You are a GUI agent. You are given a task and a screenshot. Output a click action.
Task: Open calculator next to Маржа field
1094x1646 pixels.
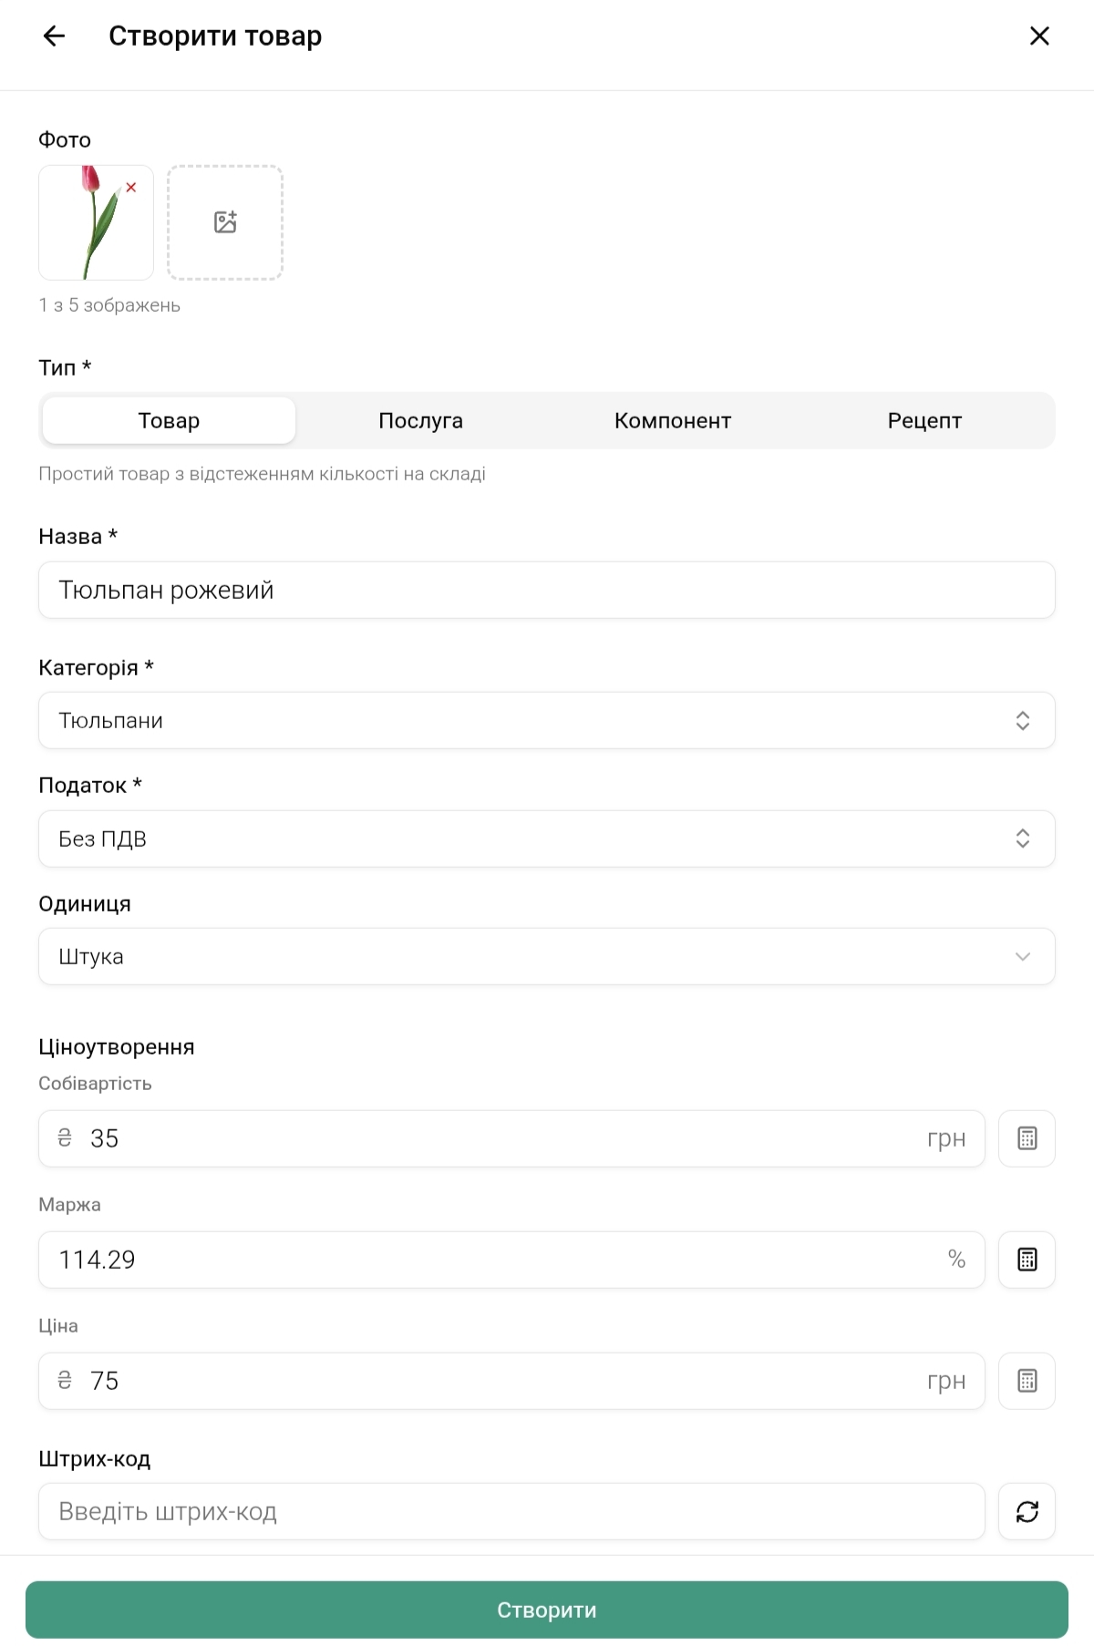pos(1027,1260)
